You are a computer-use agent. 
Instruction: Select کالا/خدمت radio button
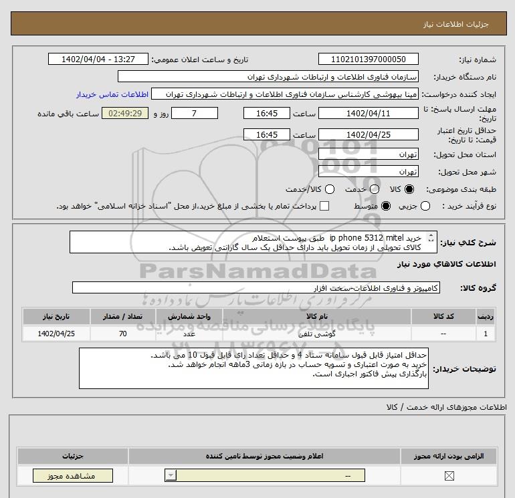coord(330,189)
